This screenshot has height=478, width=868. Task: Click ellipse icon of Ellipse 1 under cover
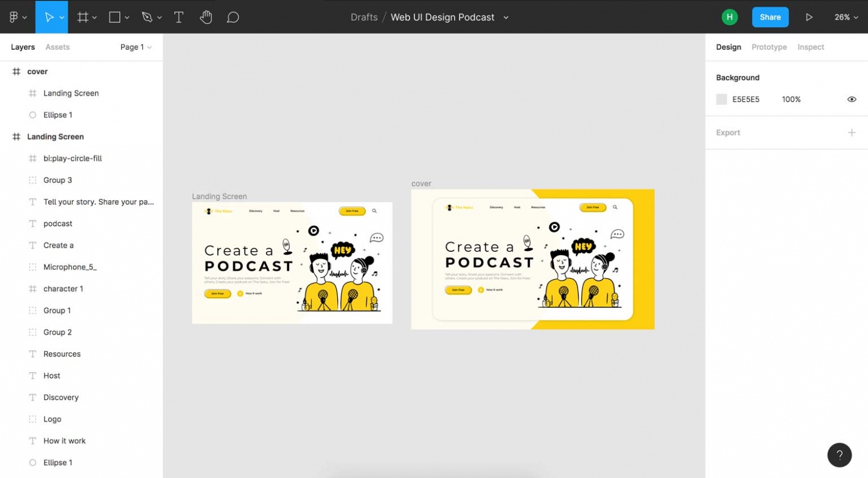click(32, 115)
